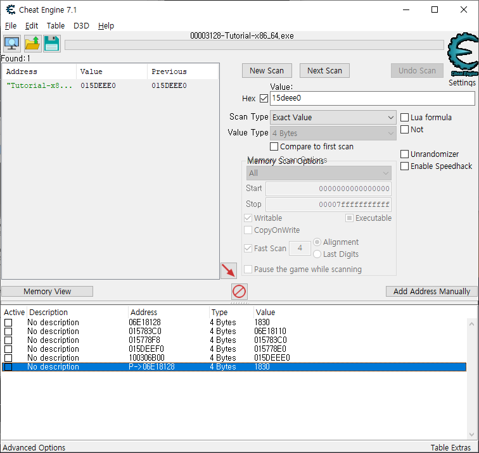
Task: Open Memory View
Action: (48, 291)
